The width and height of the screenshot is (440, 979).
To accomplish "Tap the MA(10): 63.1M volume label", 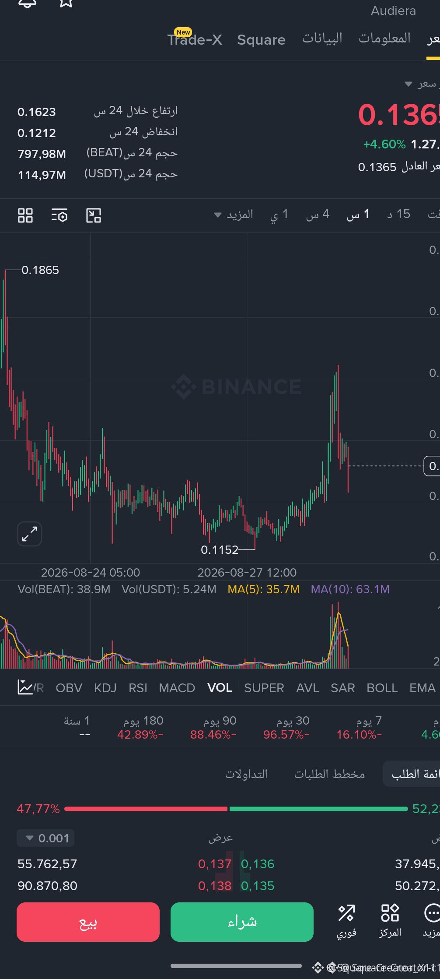I will point(350,589).
